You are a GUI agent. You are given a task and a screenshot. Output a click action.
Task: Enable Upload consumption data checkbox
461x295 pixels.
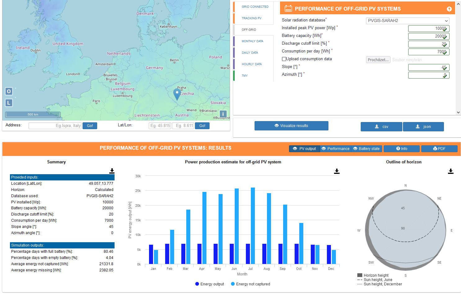pos(284,59)
